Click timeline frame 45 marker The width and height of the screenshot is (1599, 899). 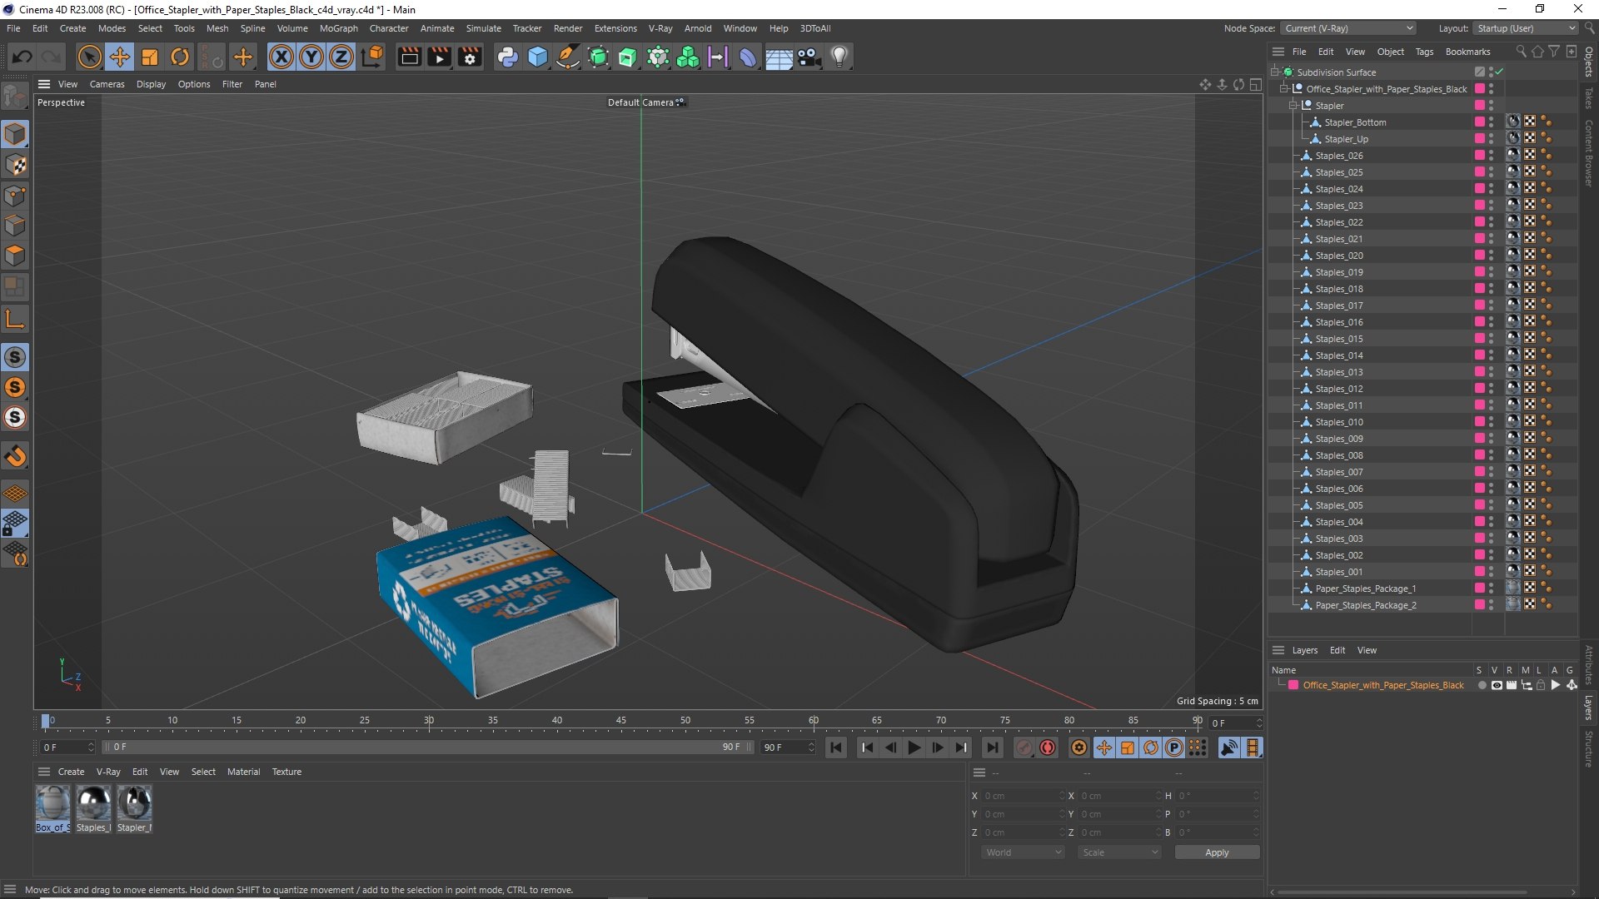[621, 721]
